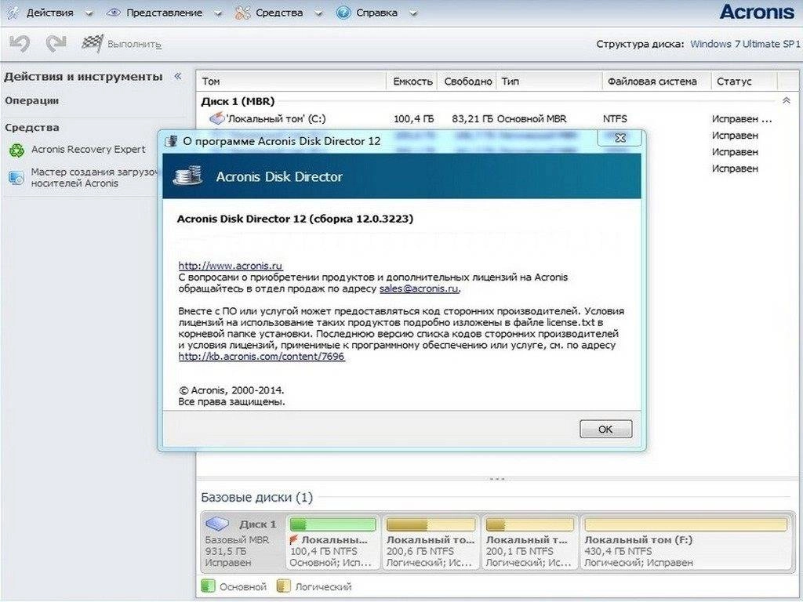This screenshot has height=602, width=803.
Task: Click the usage bar of 200,6 ГБ partition
Action: (431, 524)
